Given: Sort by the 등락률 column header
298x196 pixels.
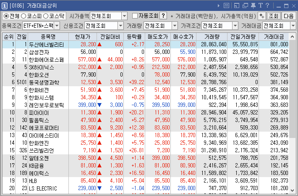Looking at the screenshot, I should click(x=134, y=37).
